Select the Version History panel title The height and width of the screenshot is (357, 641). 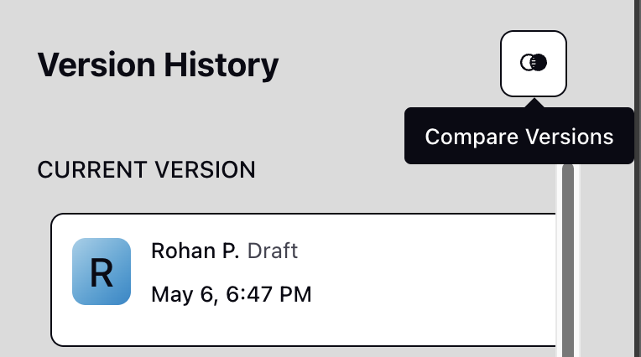(x=158, y=65)
